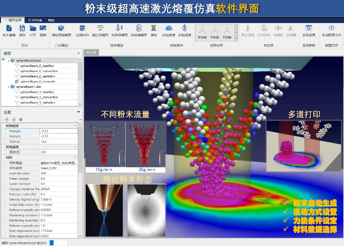Image resolution: width=344 pixels, height=246 pixels.
Task: Click the move-down arrow in 设置 panel
Action: tap(14, 119)
